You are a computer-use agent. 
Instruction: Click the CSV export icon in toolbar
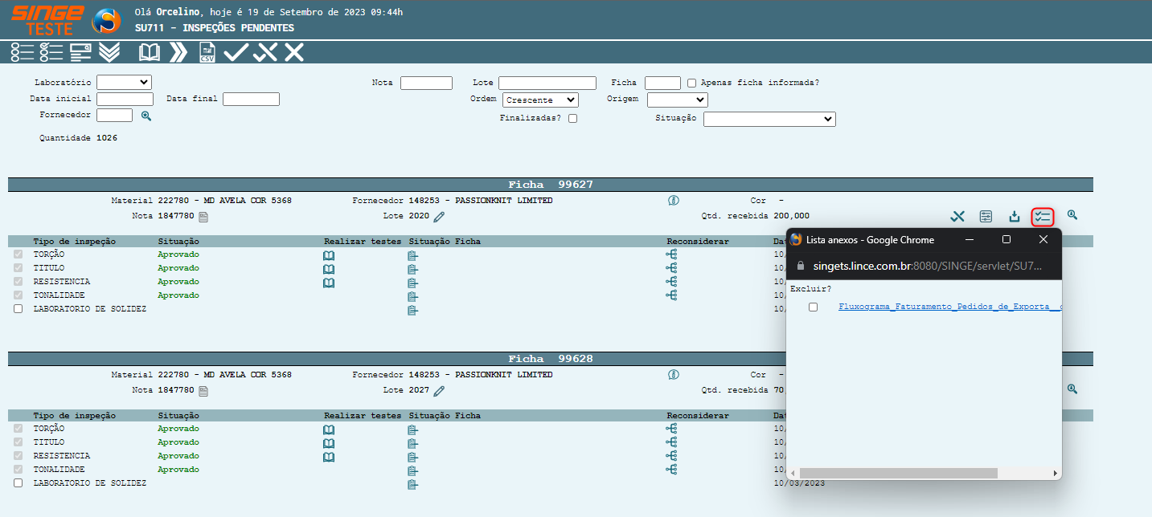(x=207, y=53)
